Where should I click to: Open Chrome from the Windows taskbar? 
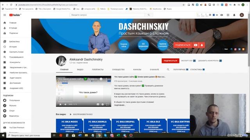click(99, 135)
